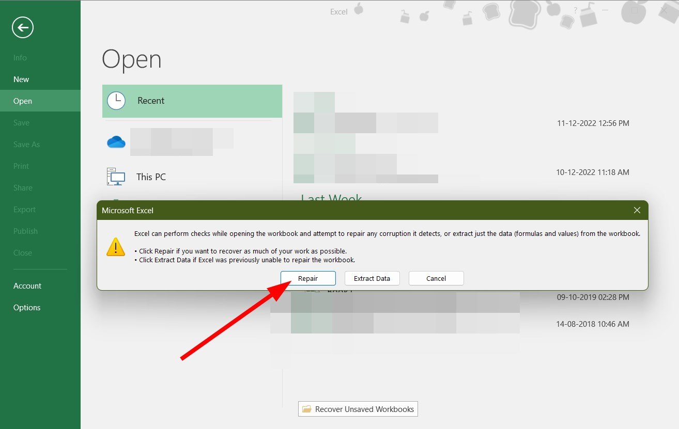Click the Open page heading
679x429 pixels.
click(132, 60)
